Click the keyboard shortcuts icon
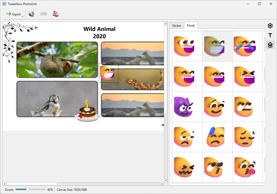 click(44, 14)
